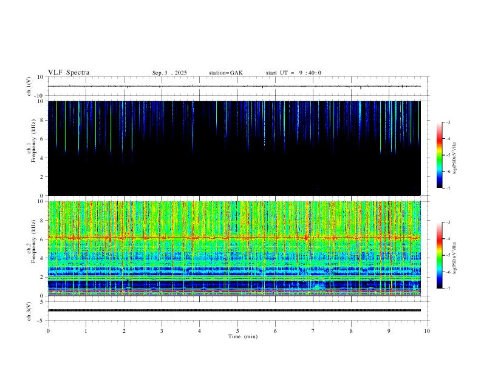This screenshot has width=481, height=371.
Task: Click the "-4" label on lower color bar
Action: tap(448, 239)
